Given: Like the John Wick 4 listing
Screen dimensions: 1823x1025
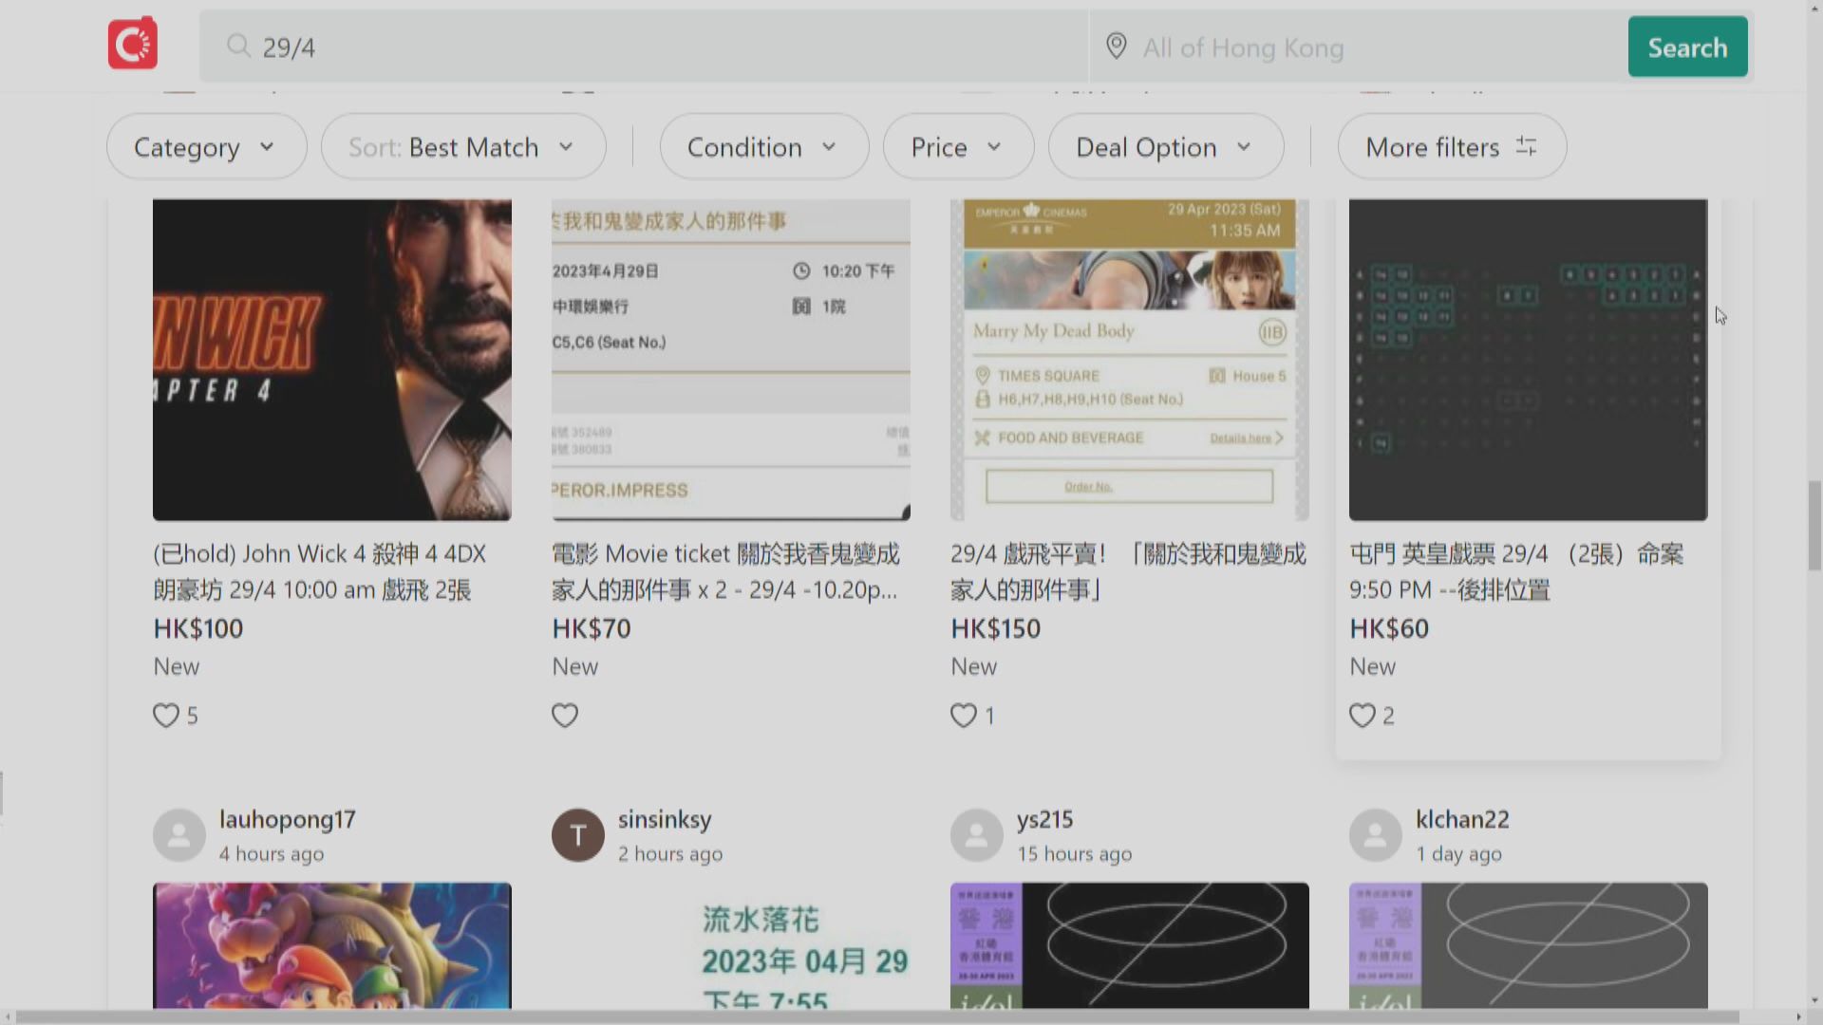Looking at the screenshot, I should coord(165,715).
